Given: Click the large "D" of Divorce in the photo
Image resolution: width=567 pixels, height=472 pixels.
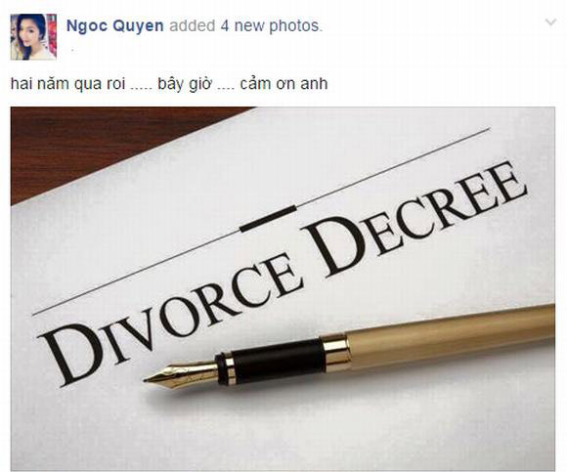Looking at the screenshot, I should (70, 354).
